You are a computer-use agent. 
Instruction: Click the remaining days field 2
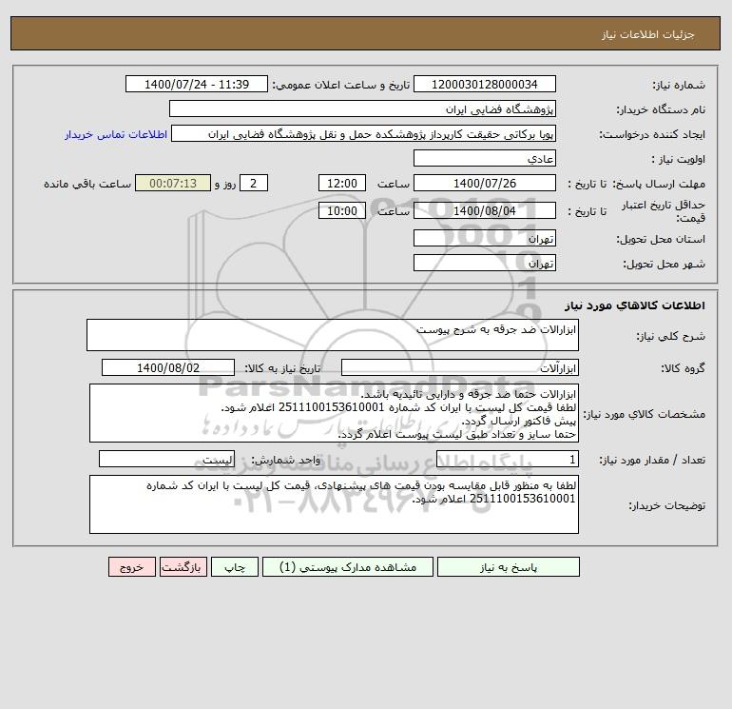(x=254, y=184)
